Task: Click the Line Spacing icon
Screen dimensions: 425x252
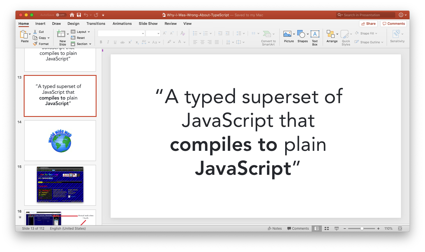Action: point(239,33)
